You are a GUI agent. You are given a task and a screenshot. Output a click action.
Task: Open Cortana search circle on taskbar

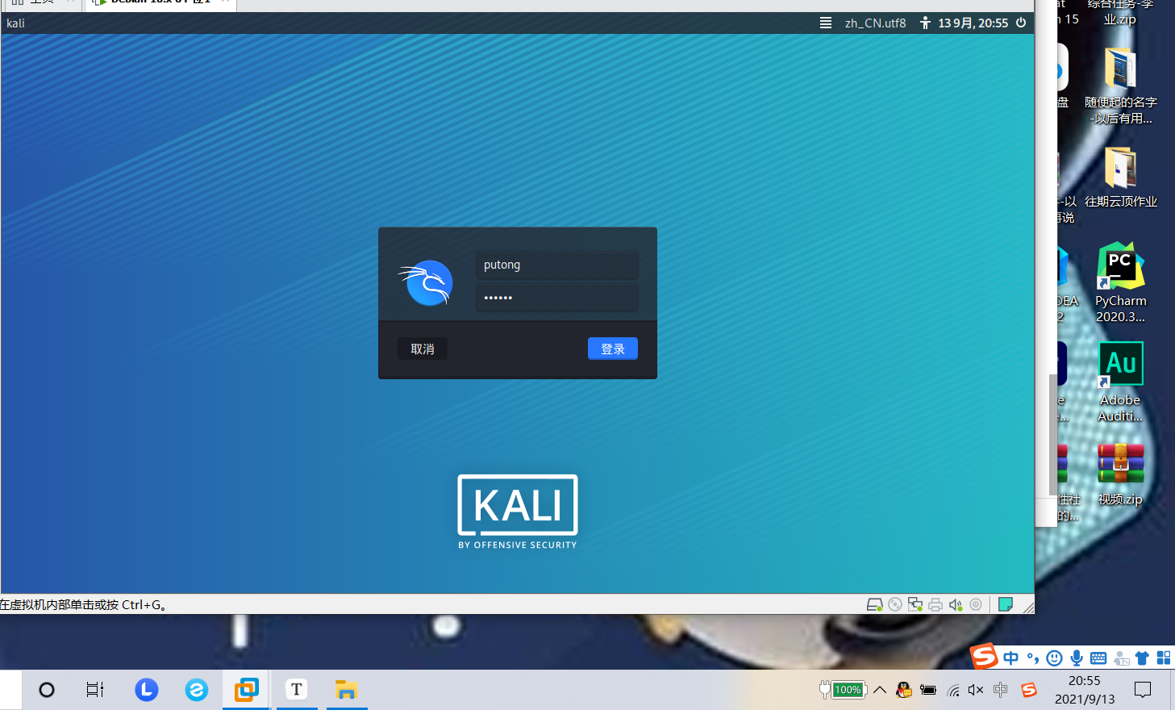47,690
